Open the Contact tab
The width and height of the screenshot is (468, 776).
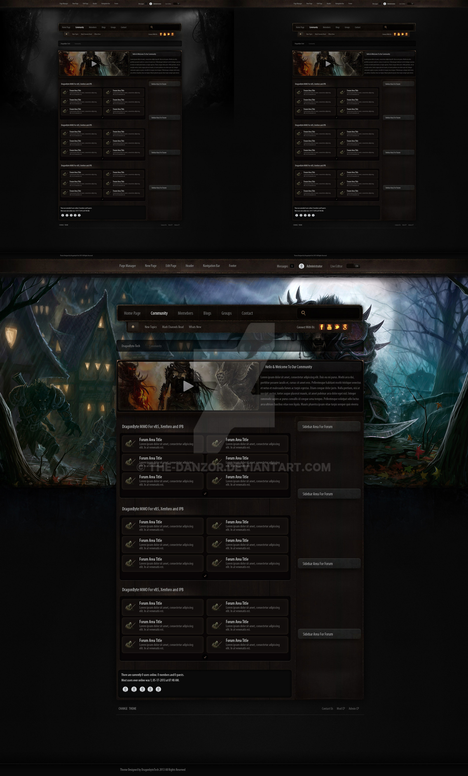click(247, 313)
